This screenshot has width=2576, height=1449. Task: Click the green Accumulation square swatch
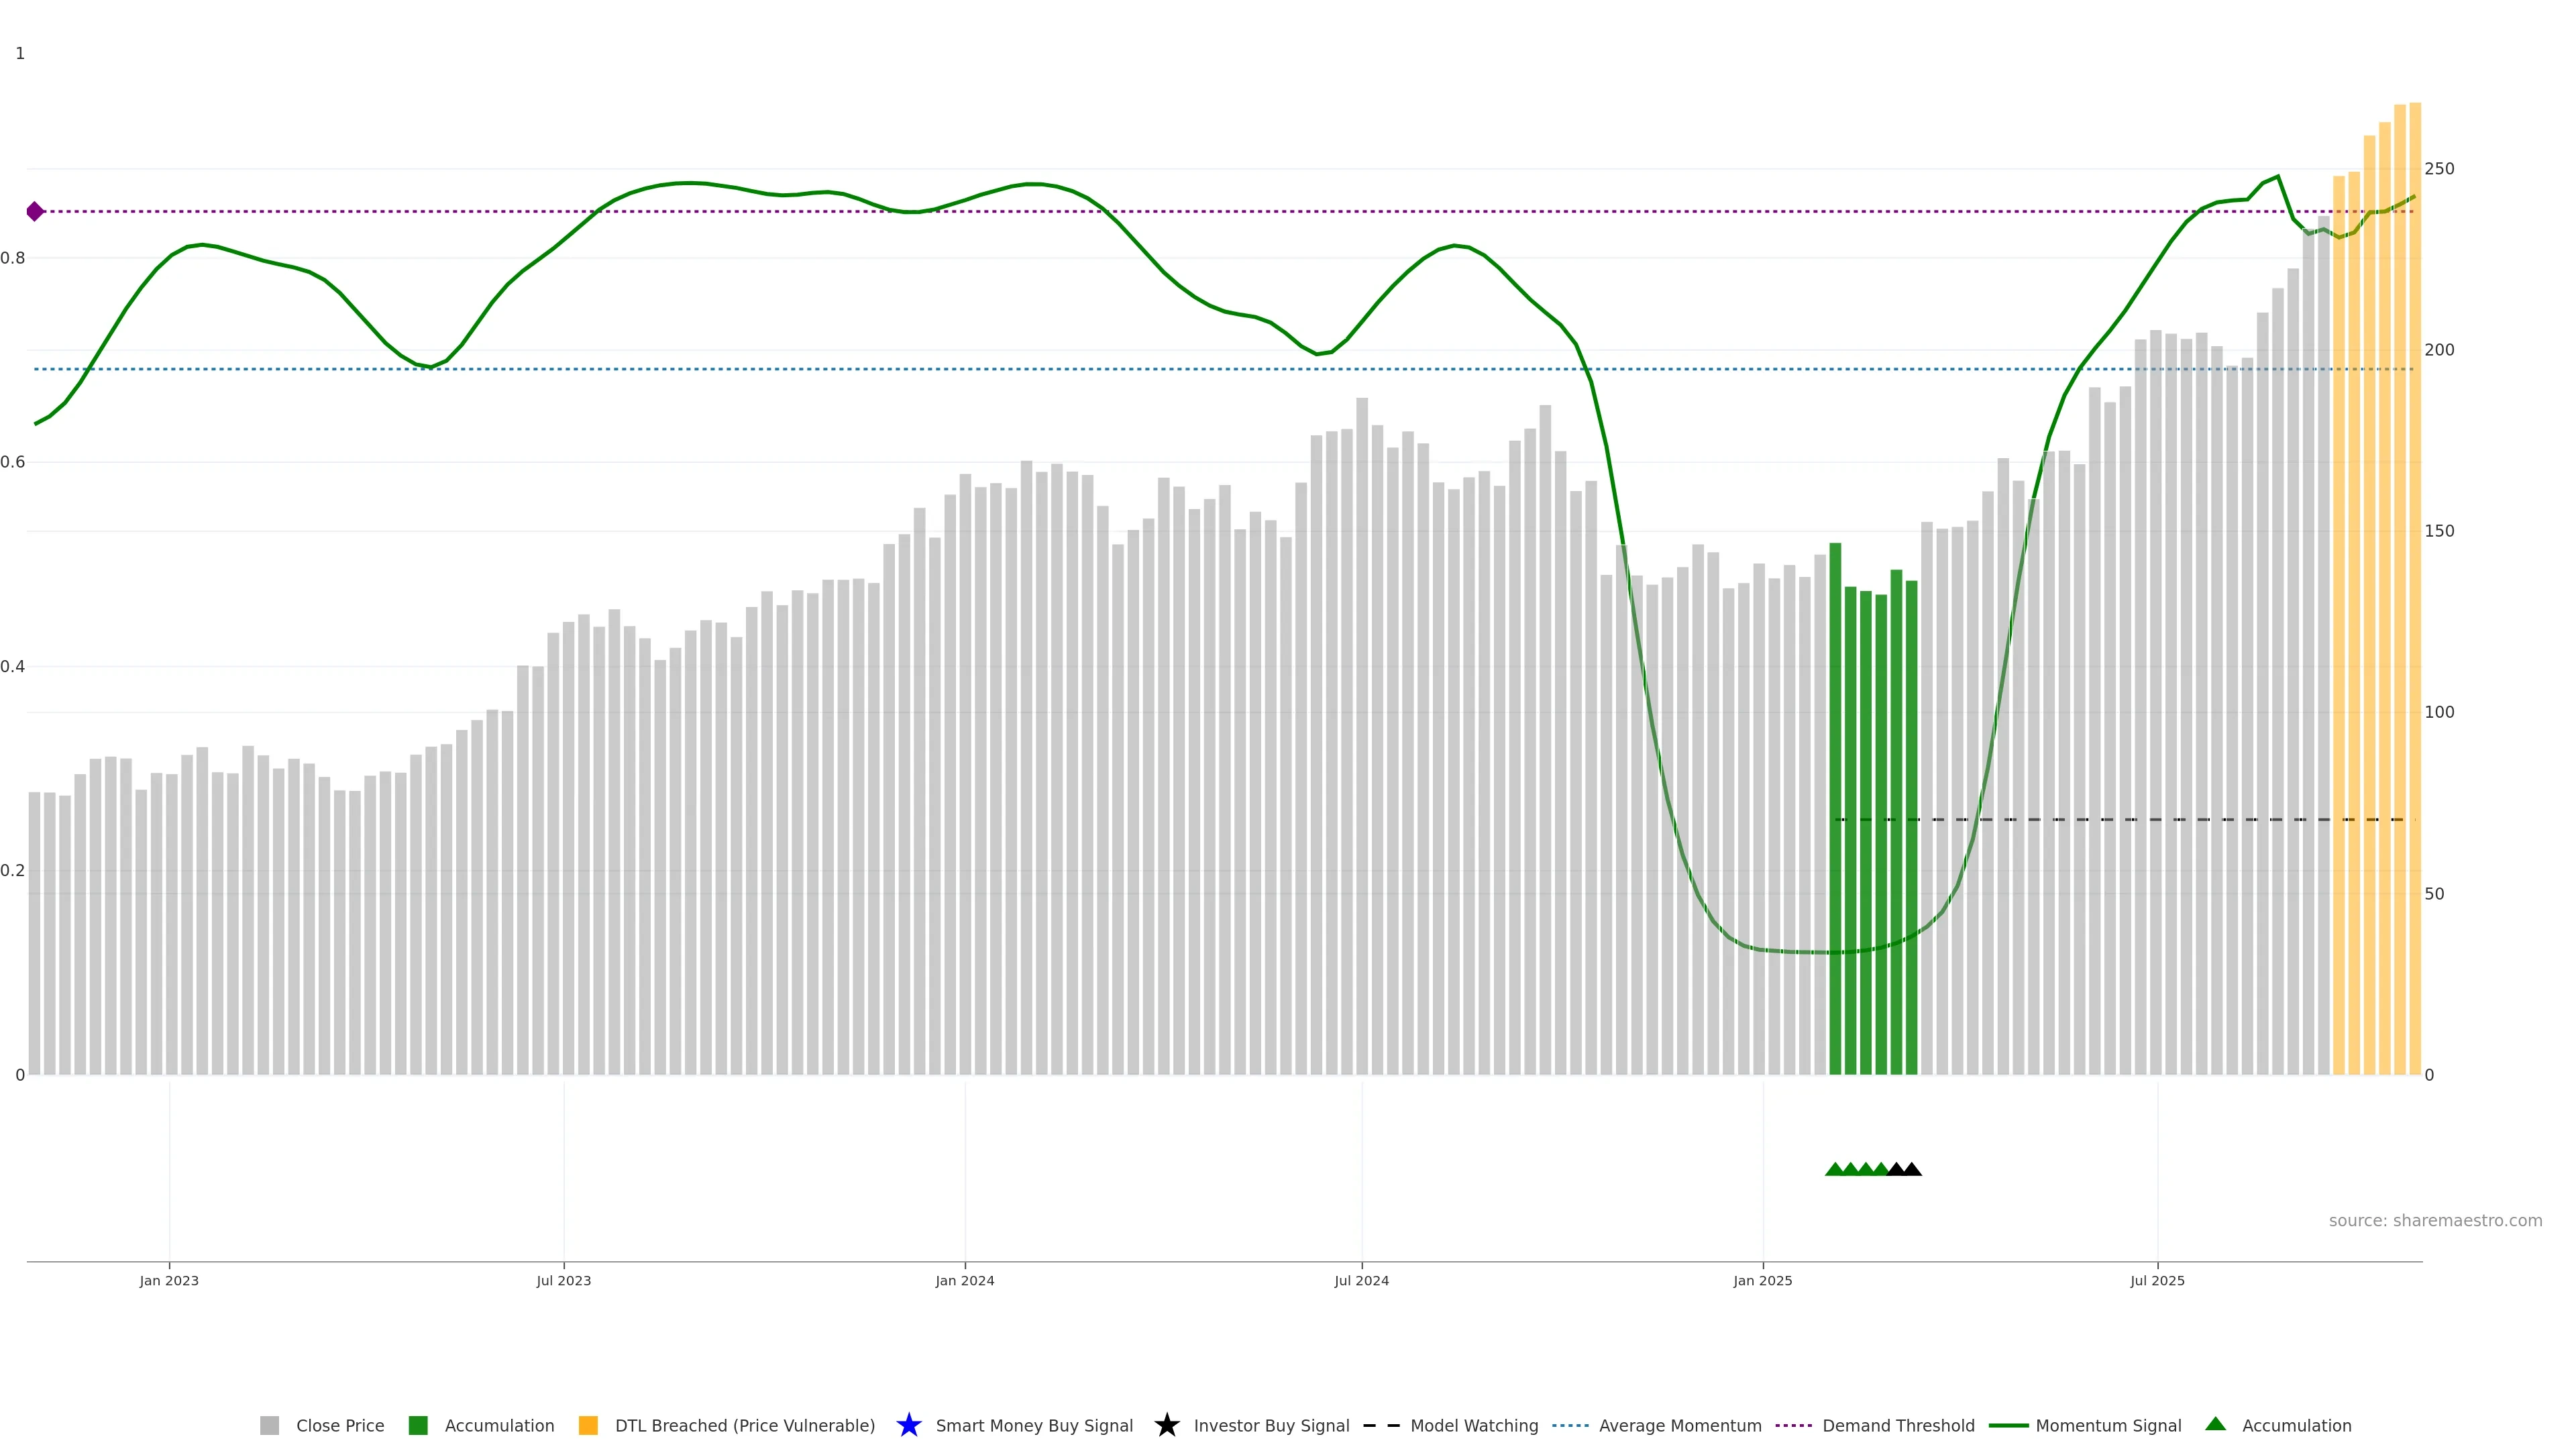418,1425
